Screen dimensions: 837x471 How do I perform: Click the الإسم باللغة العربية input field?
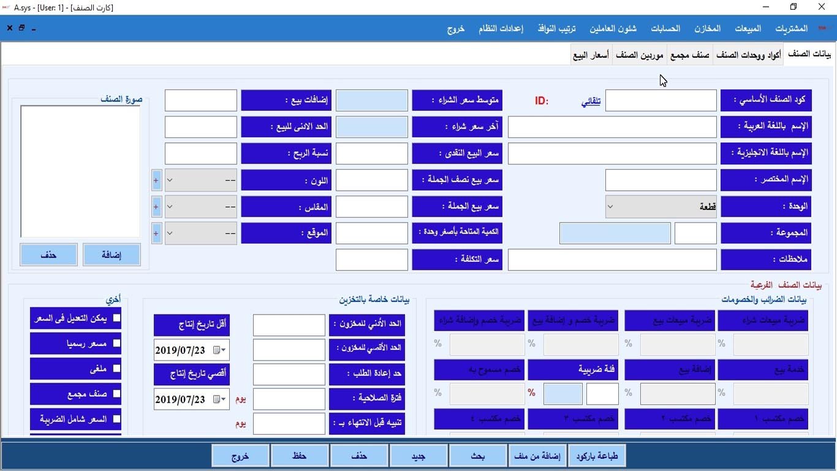point(612,127)
